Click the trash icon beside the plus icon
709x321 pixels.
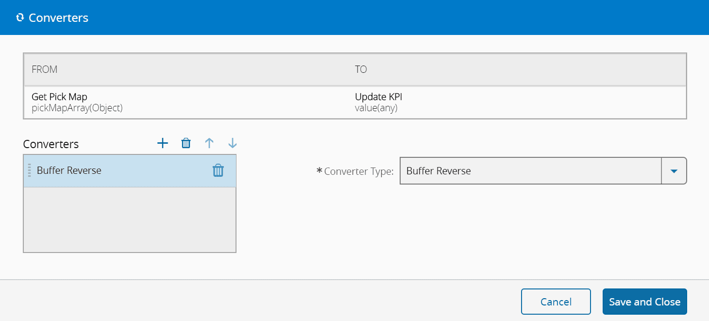coord(186,143)
